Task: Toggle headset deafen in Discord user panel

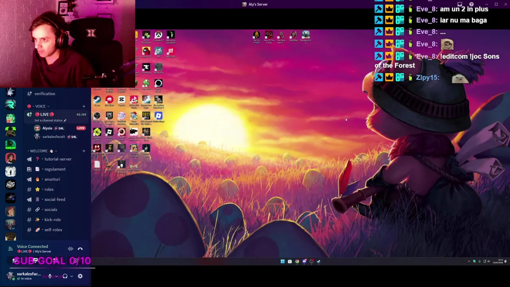Action: click(65, 276)
